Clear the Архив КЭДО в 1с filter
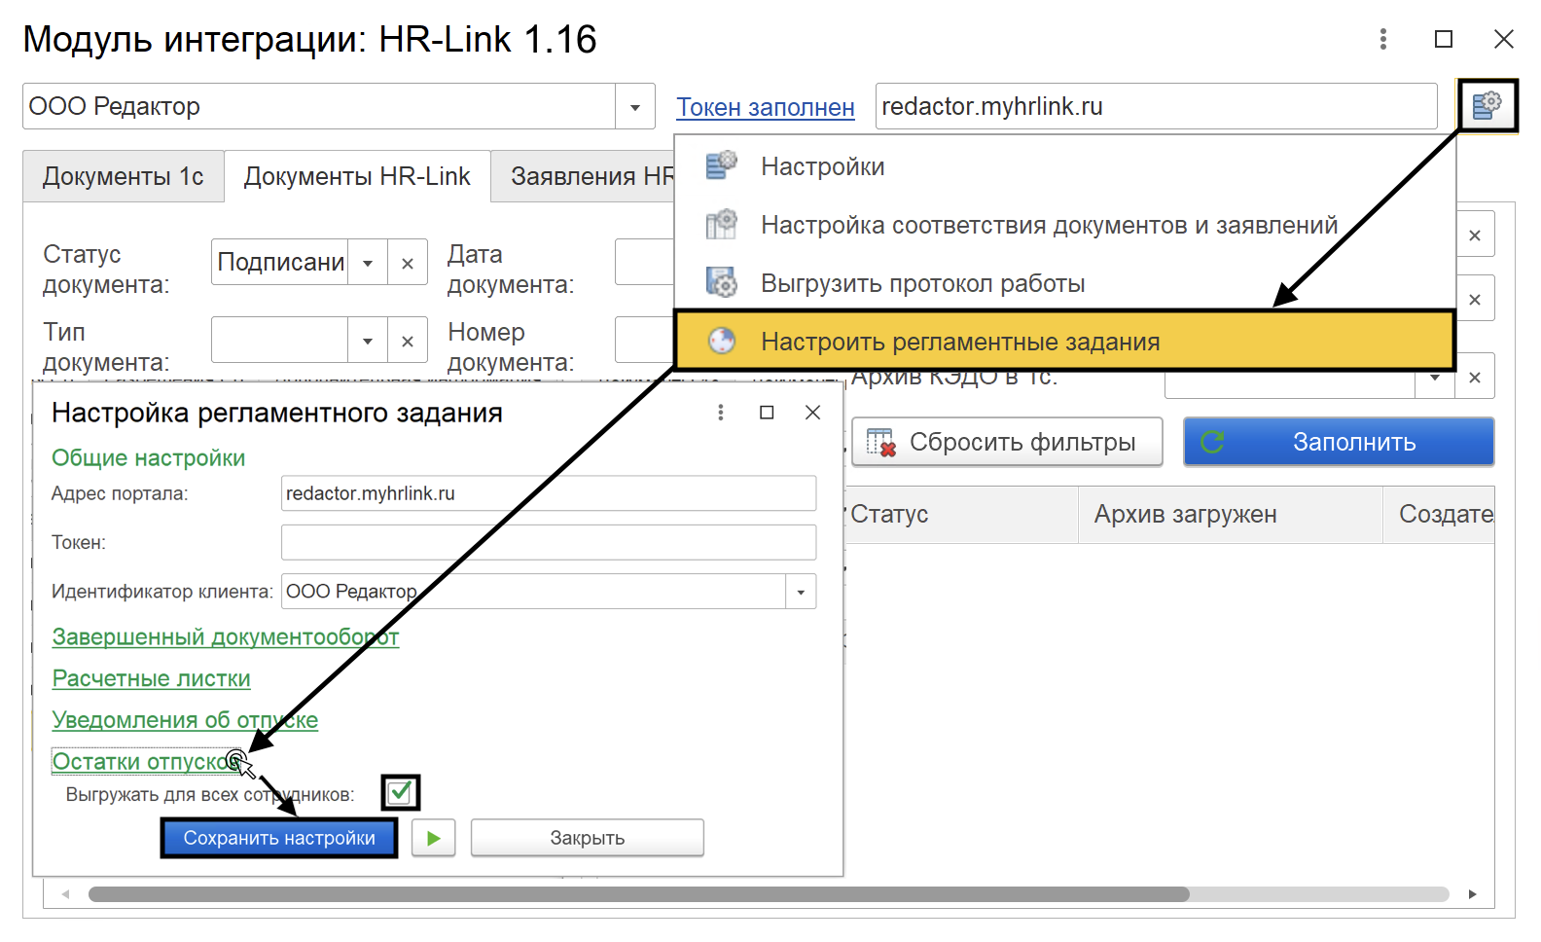This screenshot has height=942, width=1541. [x=1475, y=378]
